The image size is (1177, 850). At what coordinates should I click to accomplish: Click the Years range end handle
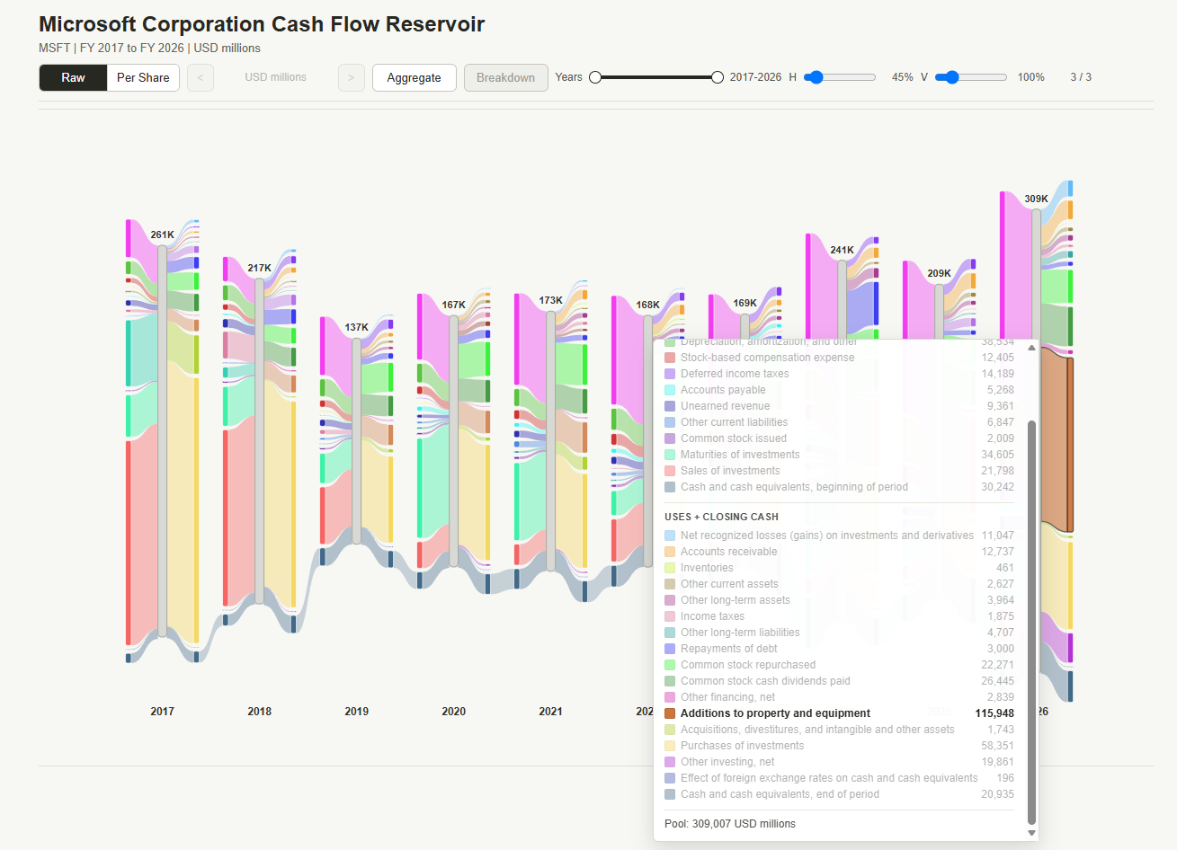click(x=717, y=77)
